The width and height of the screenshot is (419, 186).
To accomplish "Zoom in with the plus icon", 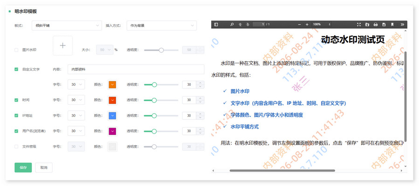I will click(307, 25).
